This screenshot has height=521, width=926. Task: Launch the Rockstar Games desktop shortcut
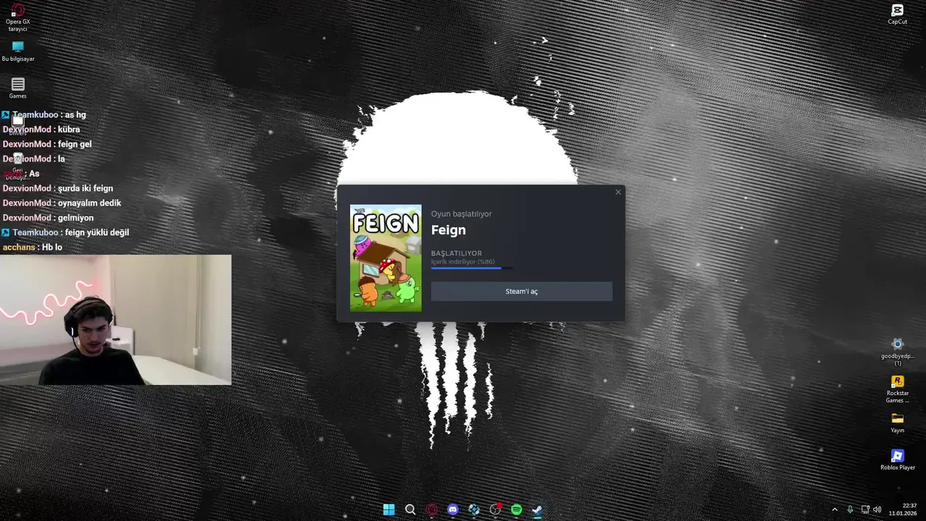(x=897, y=389)
